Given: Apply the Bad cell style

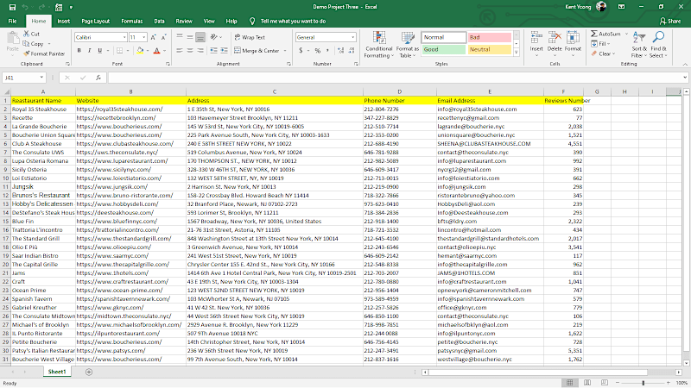Looking at the screenshot, I should pos(489,37).
